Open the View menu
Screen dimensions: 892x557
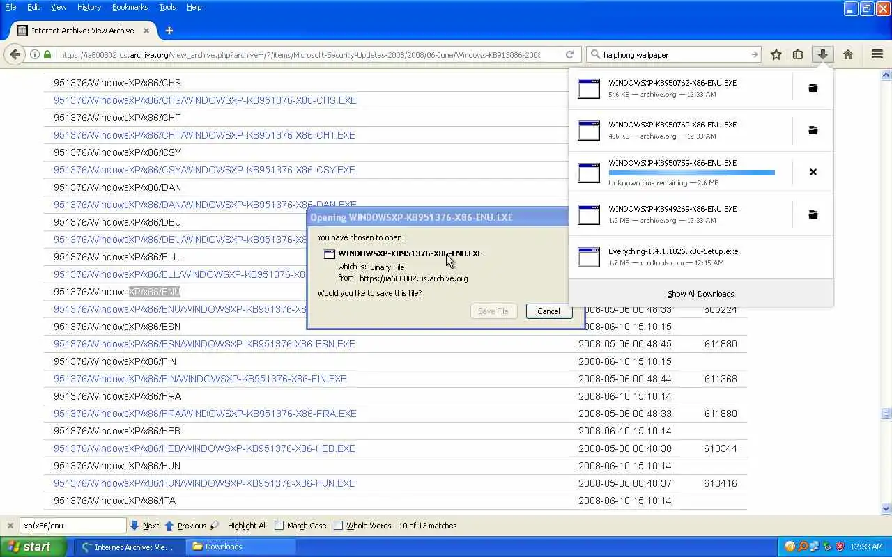tap(59, 7)
